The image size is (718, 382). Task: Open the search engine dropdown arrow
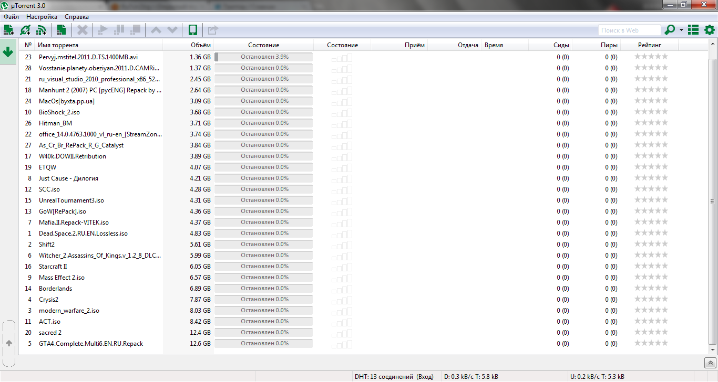(682, 30)
